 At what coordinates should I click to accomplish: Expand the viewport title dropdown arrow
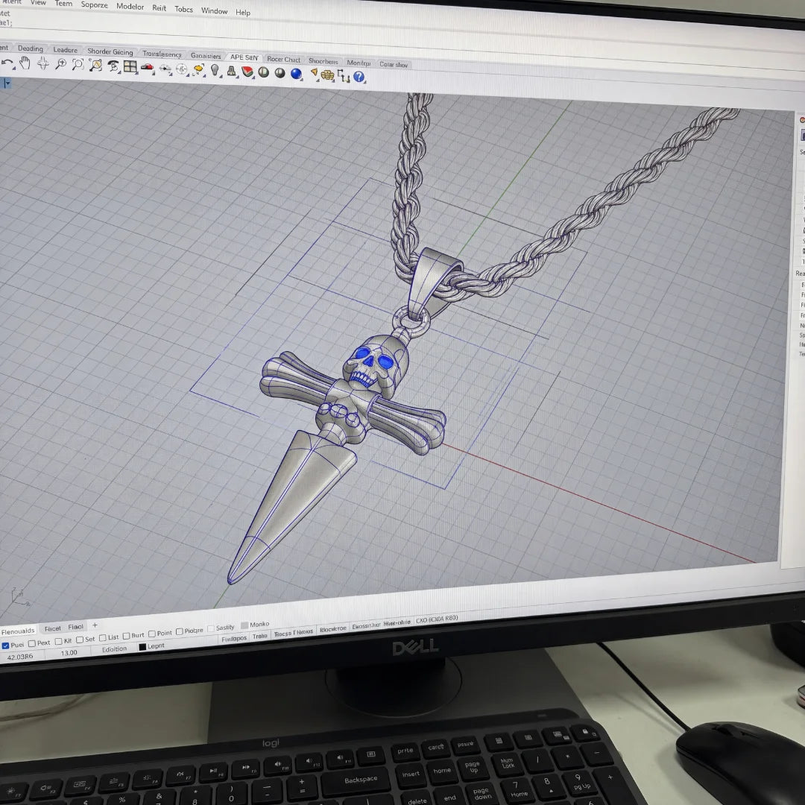point(7,83)
